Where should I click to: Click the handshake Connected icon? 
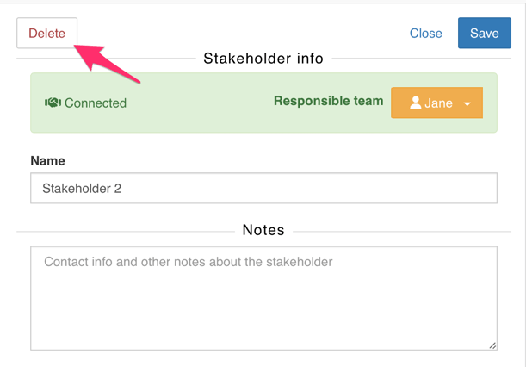pyautogui.click(x=53, y=103)
